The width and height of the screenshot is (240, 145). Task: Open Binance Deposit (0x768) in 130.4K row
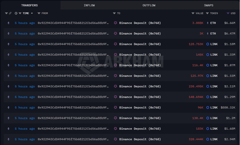pyautogui.click(x=140, y=118)
